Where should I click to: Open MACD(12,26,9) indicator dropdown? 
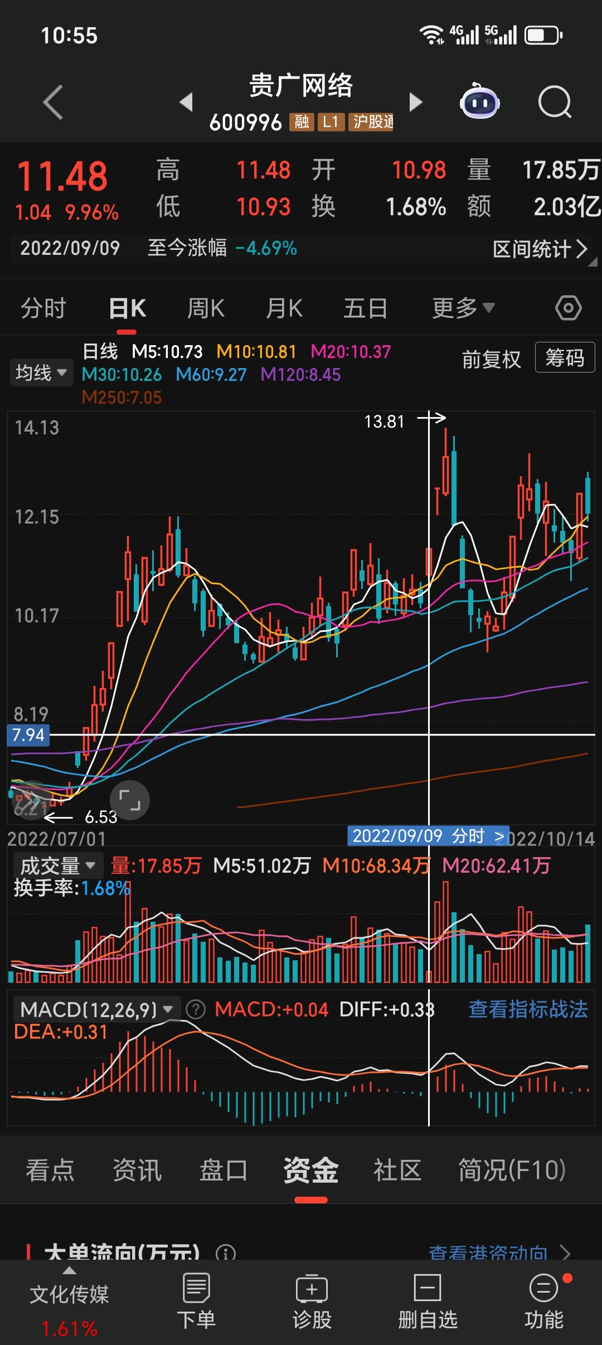click(x=96, y=1009)
